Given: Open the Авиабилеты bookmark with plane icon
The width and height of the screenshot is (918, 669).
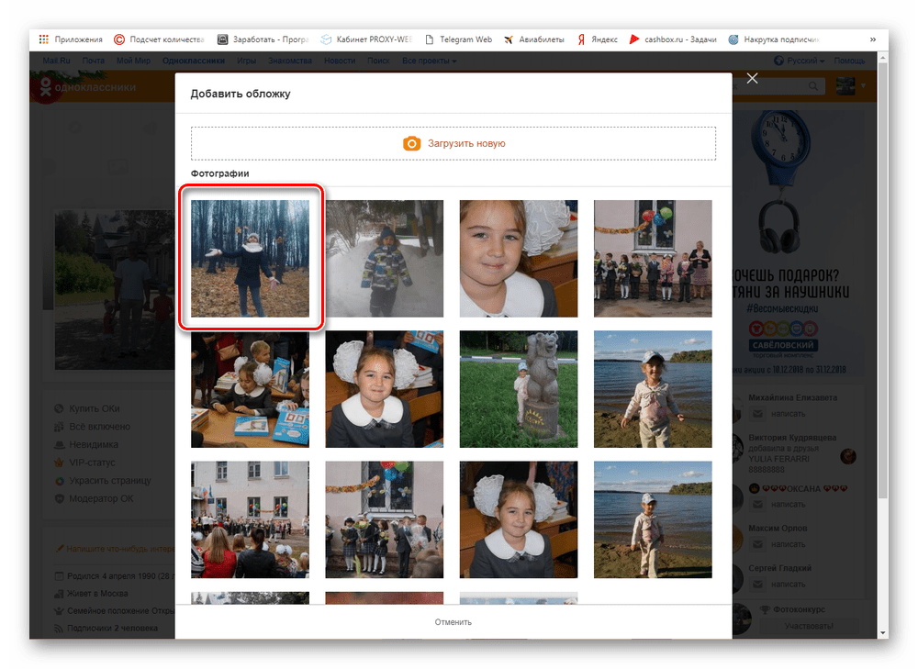Looking at the screenshot, I should tap(533, 39).
